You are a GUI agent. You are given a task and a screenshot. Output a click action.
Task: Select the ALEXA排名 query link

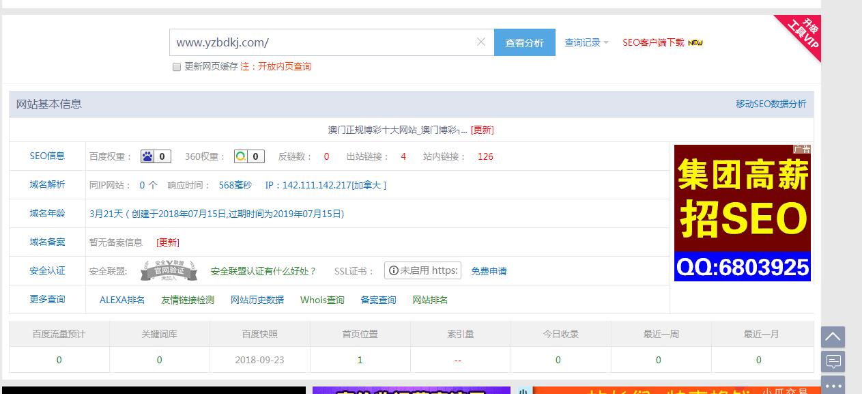(122, 300)
